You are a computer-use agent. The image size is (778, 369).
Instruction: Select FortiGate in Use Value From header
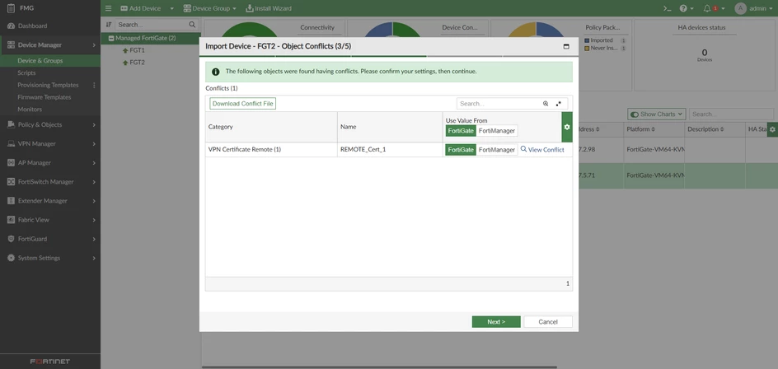pos(461,130)
